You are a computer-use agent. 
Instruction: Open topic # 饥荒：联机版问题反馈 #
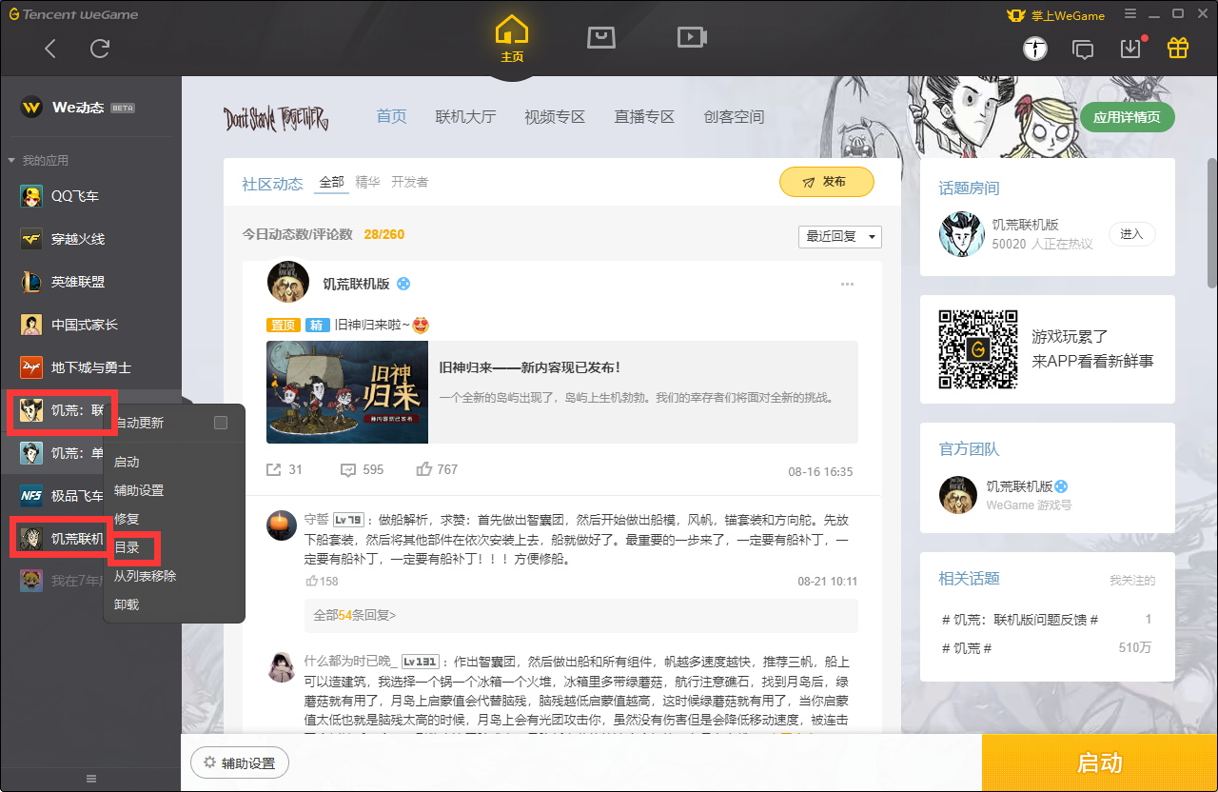(1019, 620)
